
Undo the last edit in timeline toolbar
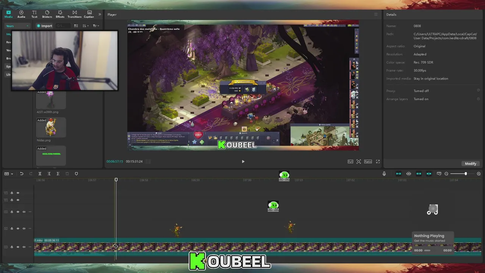click(x=22, y=174)
